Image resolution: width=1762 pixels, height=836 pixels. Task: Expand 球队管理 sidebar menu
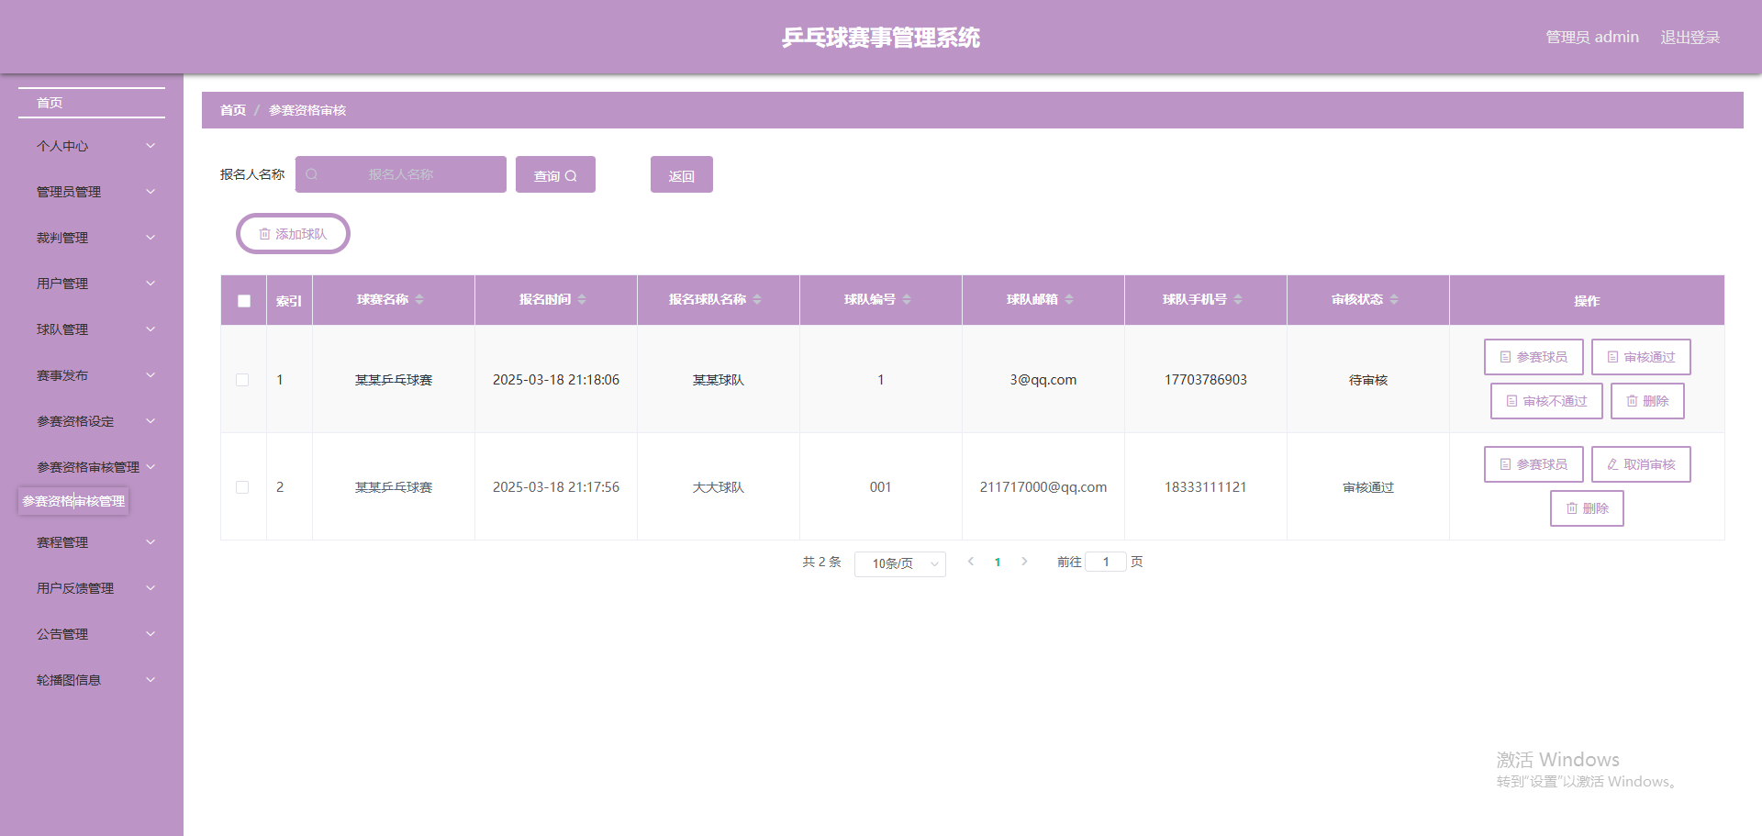click(92, 329)
